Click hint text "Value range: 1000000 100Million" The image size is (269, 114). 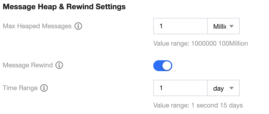[x=201, y=43]
